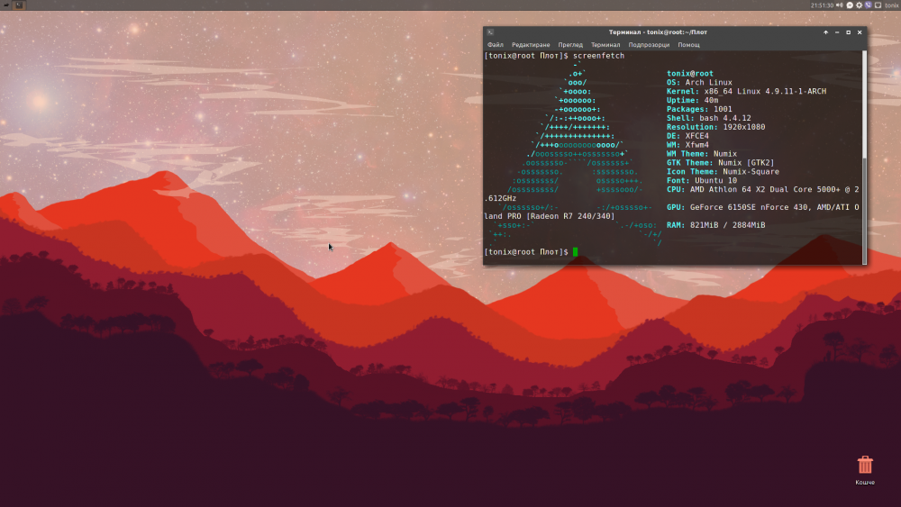Click the network connection tray icon
Viewport: 901px width, 507px height.
click(878, 5)
